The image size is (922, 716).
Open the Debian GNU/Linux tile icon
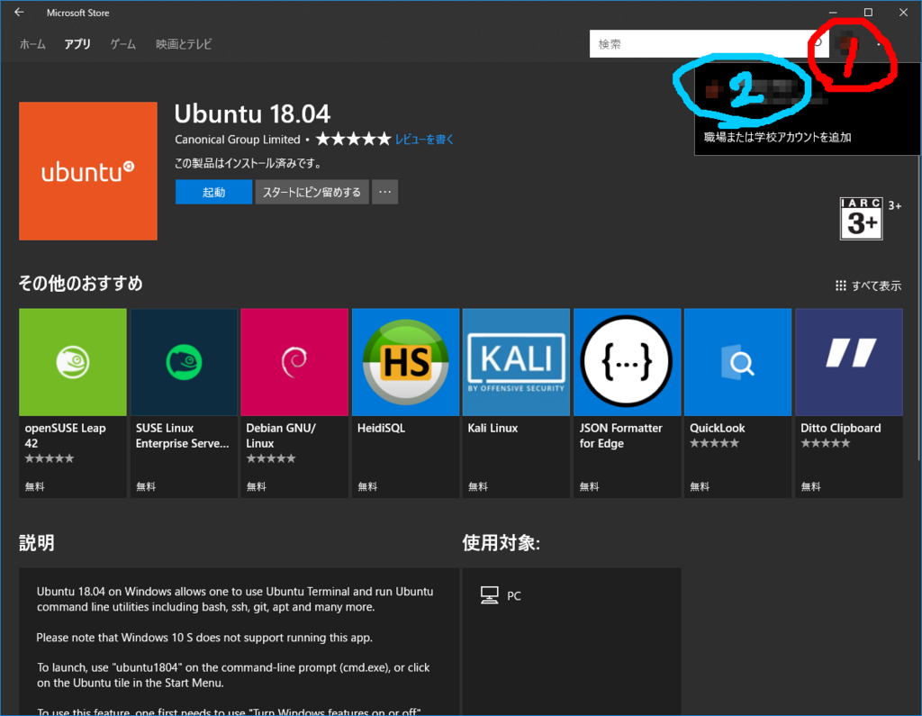tap(294, 362)
